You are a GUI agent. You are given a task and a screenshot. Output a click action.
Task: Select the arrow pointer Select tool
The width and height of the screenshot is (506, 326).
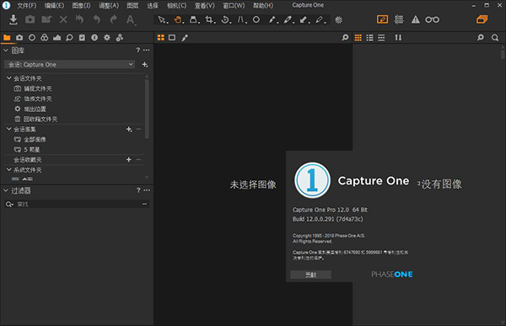(x=162, y=20)
